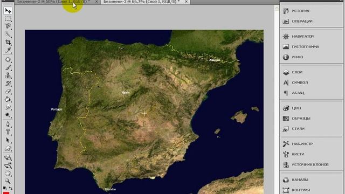Select the Brush tool
Screen dimensions: 345x194
[8, 67]
